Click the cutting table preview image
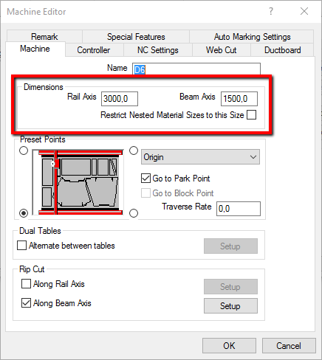The image size is (322, 360). click(78, 182)
